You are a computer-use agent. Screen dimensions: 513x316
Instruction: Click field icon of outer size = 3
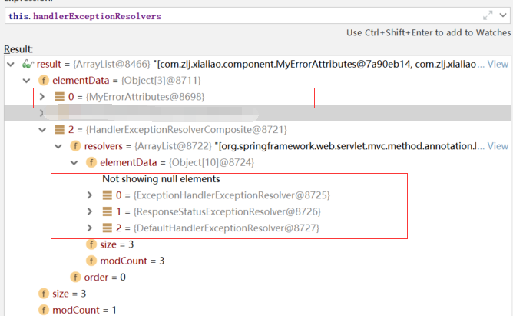point(44,294)
